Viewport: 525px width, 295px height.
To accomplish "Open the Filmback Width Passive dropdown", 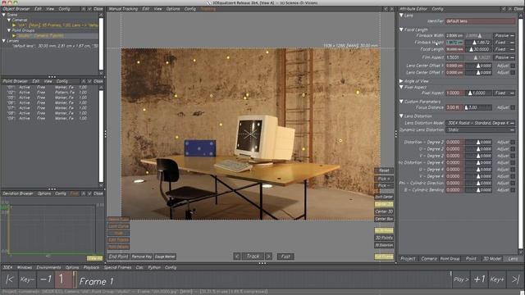I will [504, 35].
